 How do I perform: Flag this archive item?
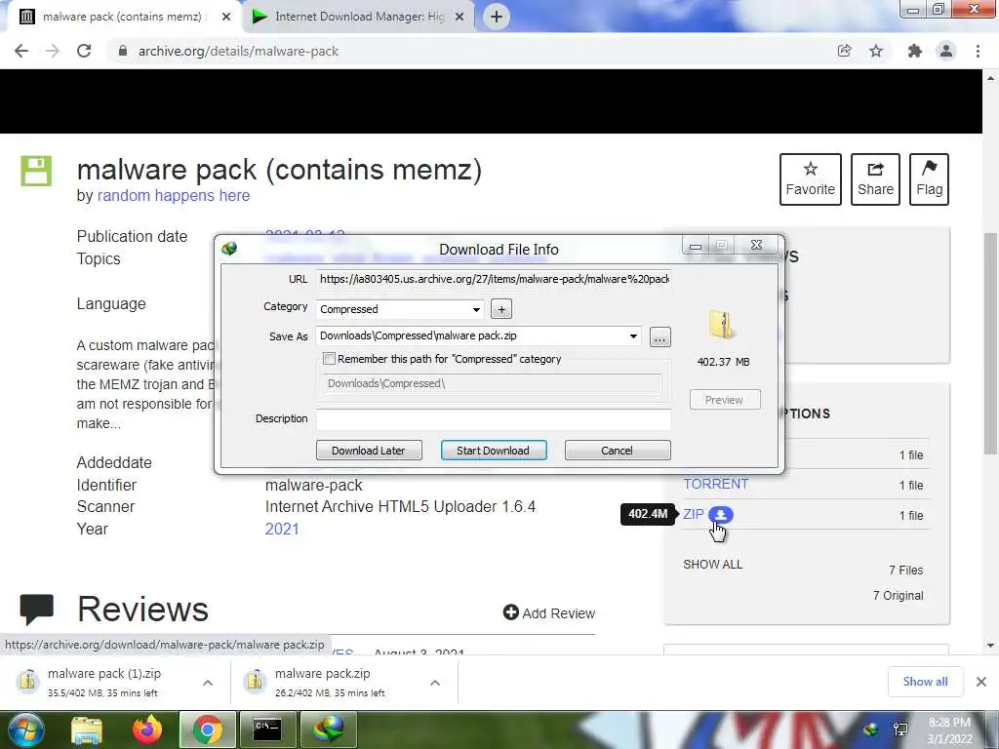[x=929, y=179]
